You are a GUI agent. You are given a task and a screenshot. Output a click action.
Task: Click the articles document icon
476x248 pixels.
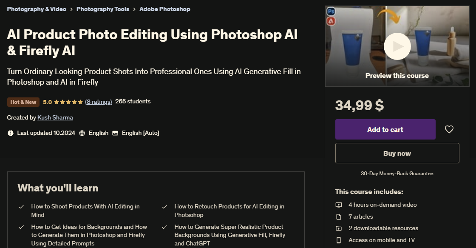pos(339,217)
